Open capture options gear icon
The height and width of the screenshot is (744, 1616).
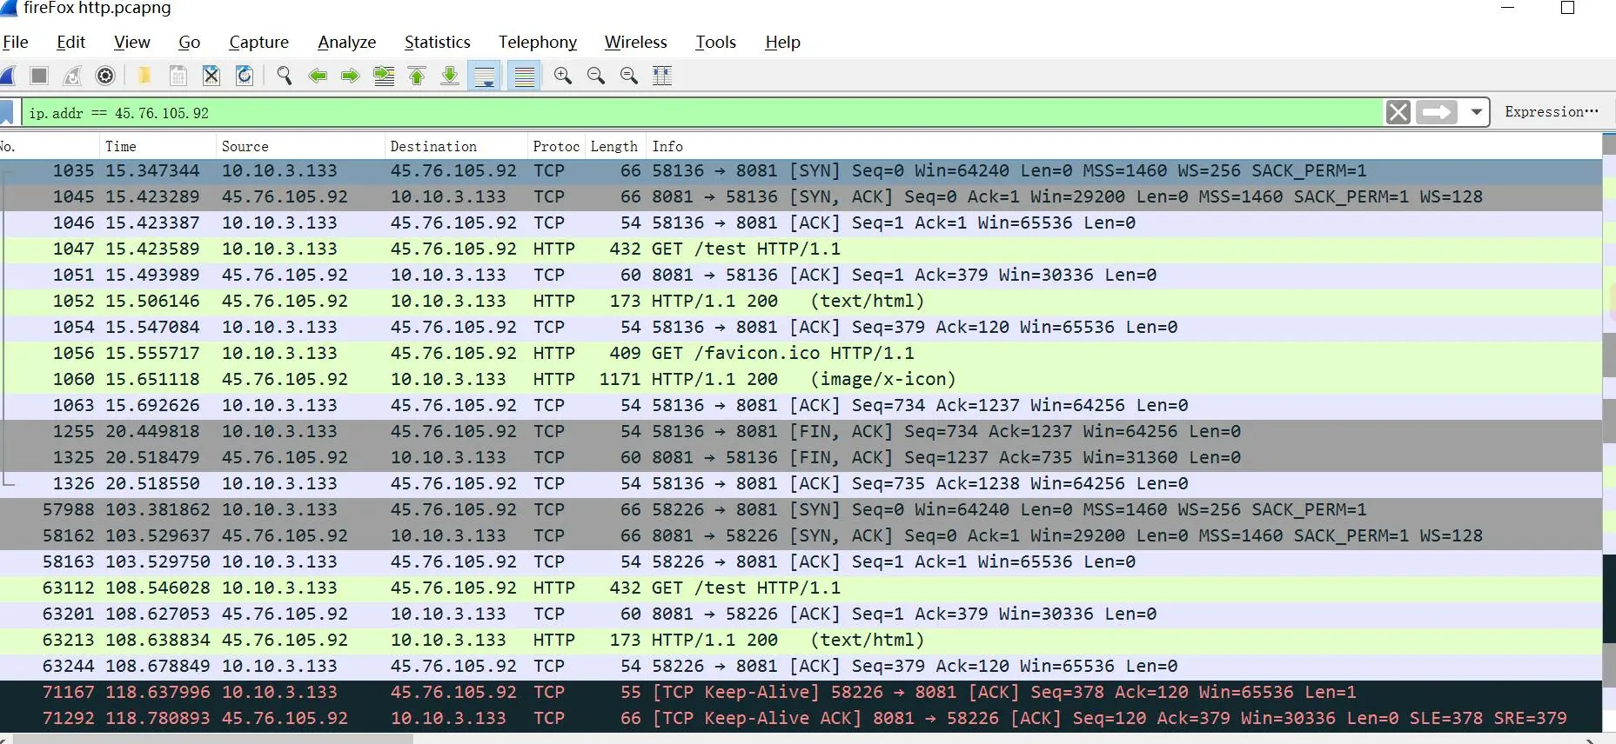point(105,76)
